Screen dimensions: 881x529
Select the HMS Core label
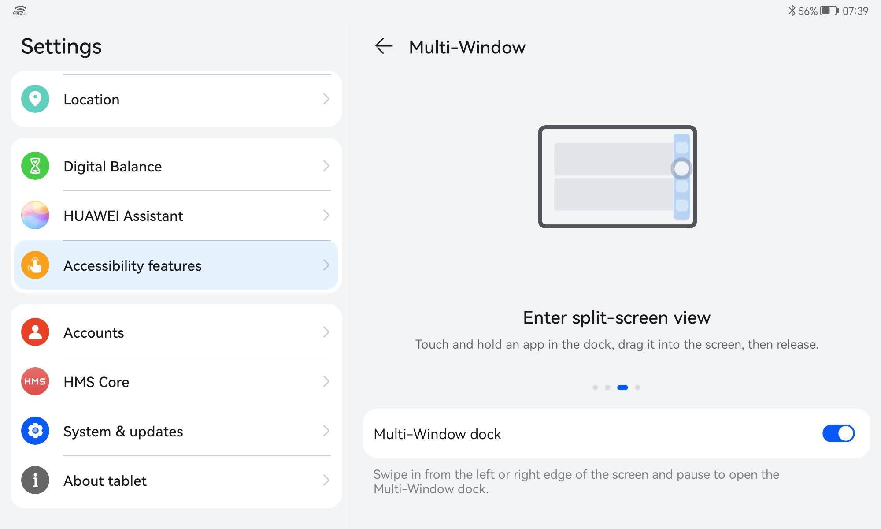pyautogui.click(x=96, y=382)
